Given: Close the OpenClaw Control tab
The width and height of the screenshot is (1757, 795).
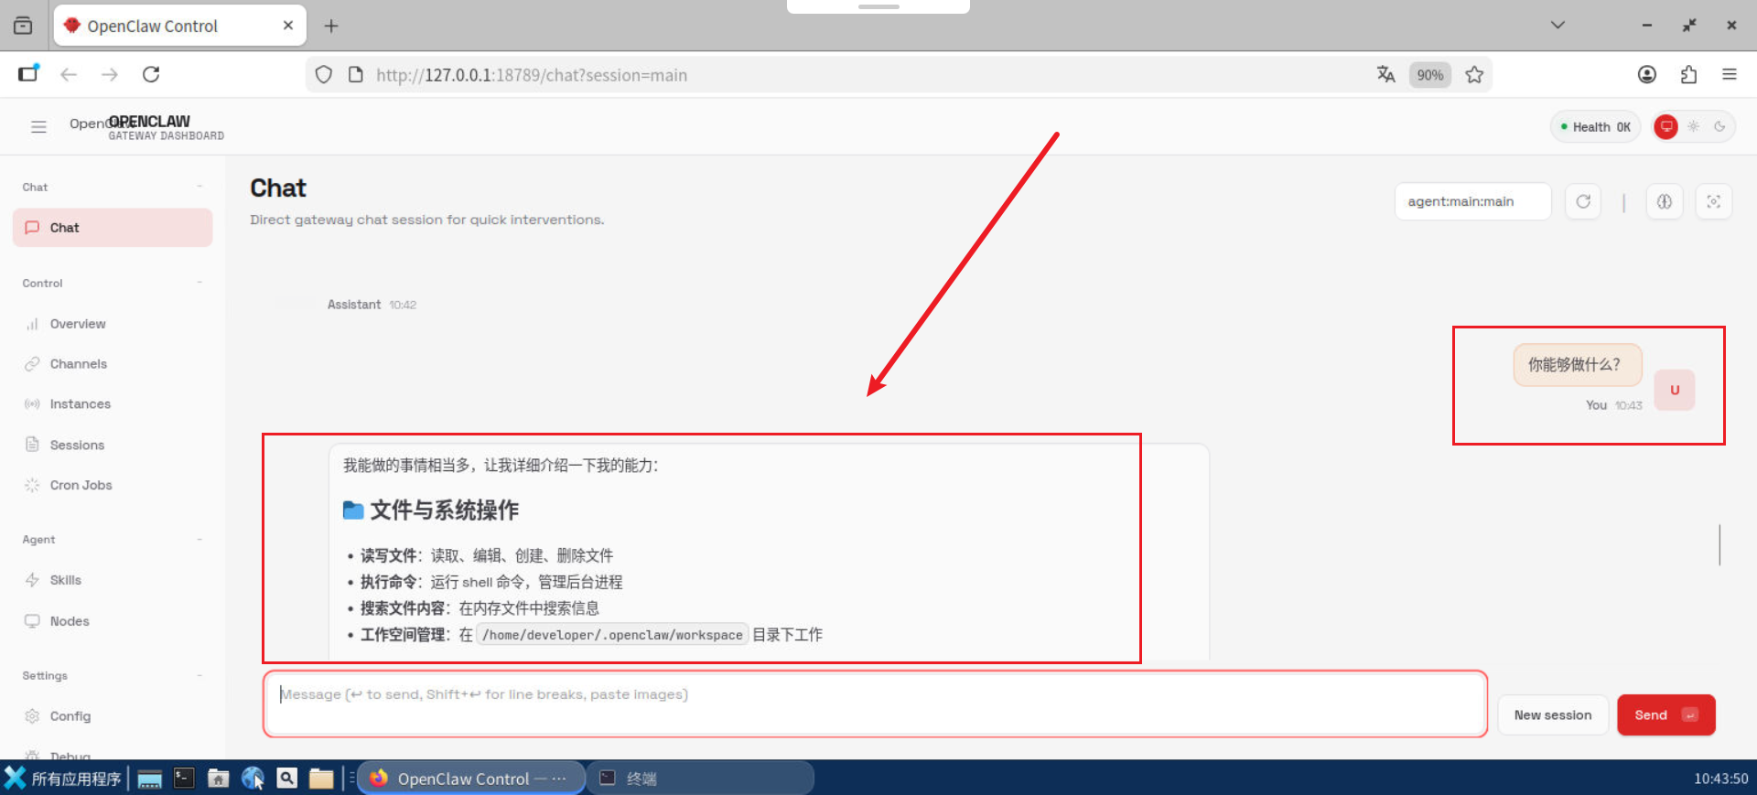Looking at the screenshot, I should [x=288, y=26].
